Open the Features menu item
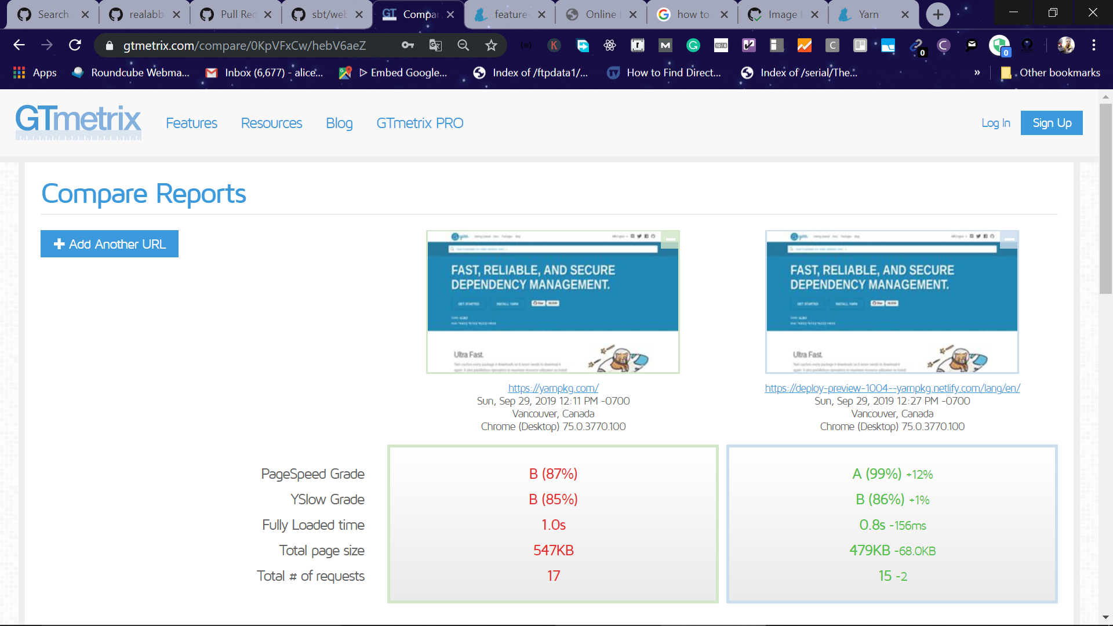Image resolution: width=1113 pixels, height=626 pixels. click(191, 123)
